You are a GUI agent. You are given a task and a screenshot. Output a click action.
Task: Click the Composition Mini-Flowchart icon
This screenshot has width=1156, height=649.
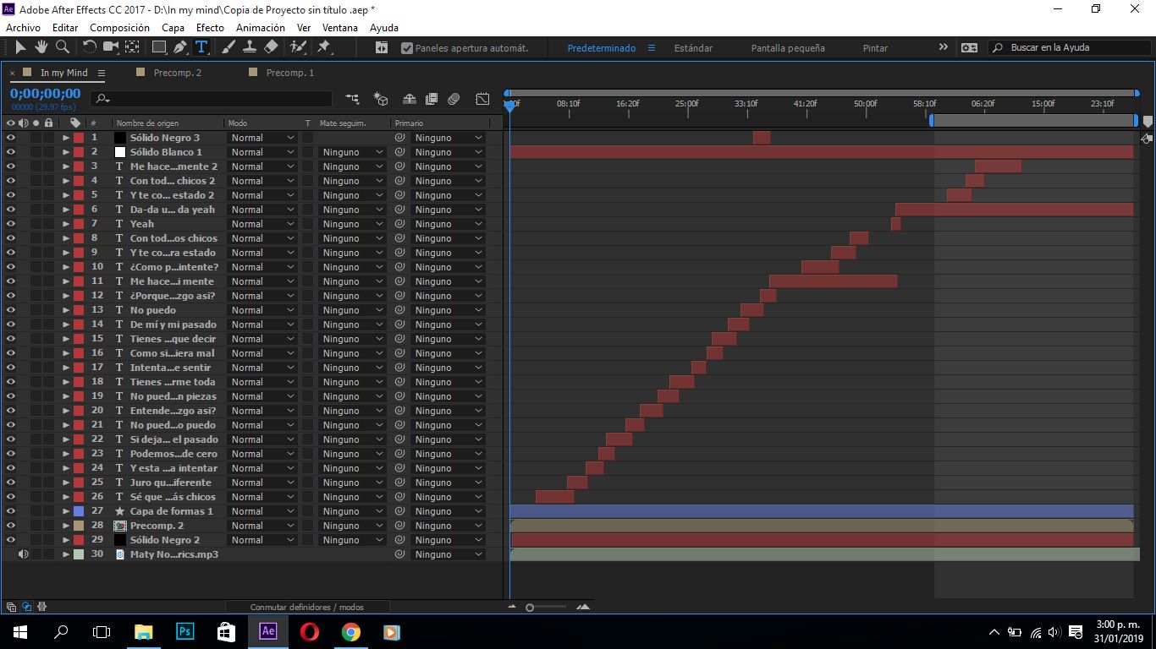353,99
